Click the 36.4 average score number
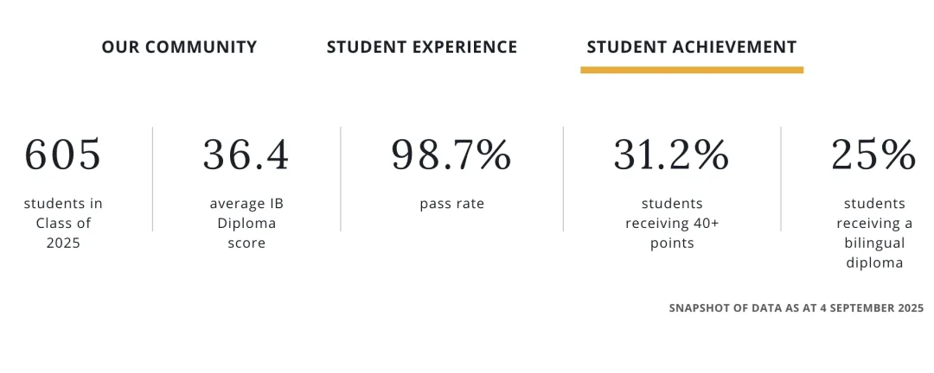934x373 pixels. (246, 155)
